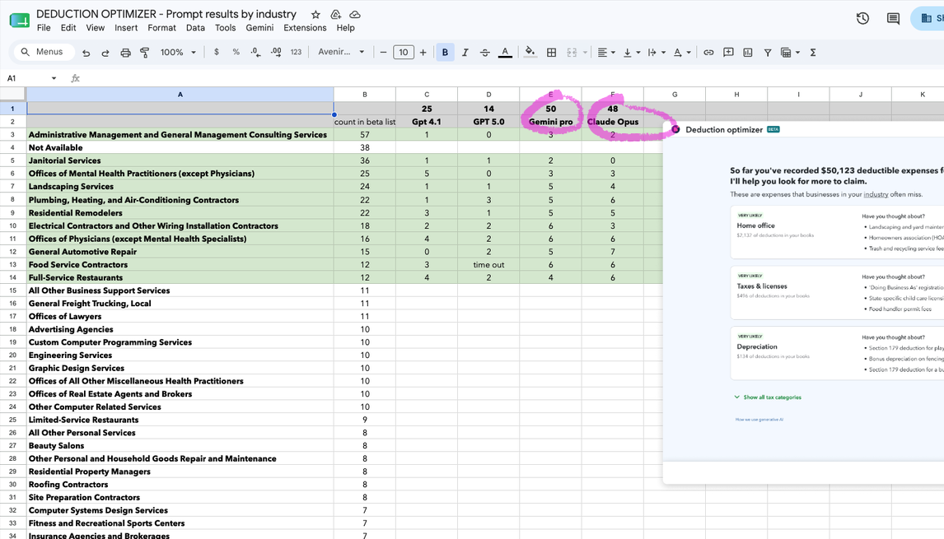This screenshot has height=539, width=944.
Task: Select Janitorial Services cell
Action: pyautogui.click(x=180, y=160)
